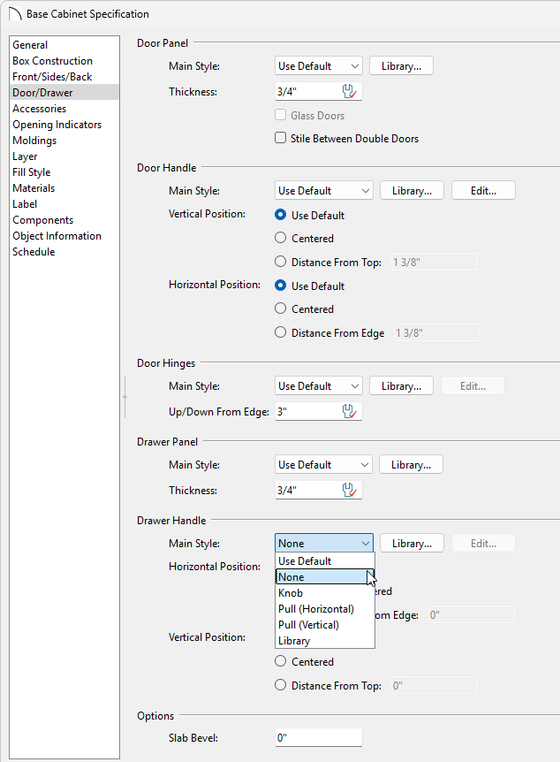
Task: Click the Slab Bevel input field
Action: point(318,737)
